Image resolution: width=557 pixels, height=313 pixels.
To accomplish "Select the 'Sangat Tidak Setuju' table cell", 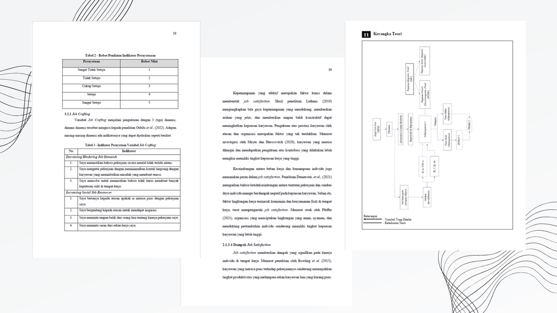I will (91, 70).
